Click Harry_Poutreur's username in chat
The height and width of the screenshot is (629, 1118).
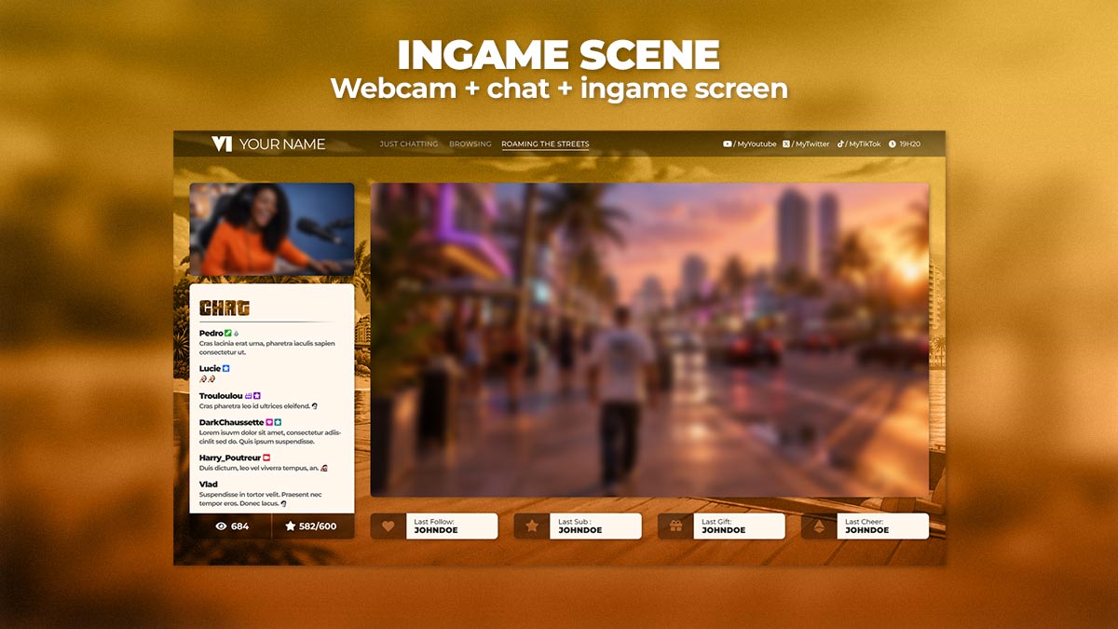click(230, 458)
